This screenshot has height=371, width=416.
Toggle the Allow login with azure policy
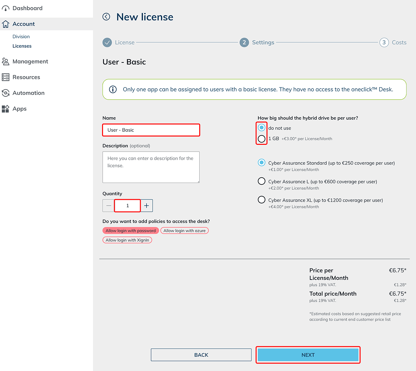[184, 231]
